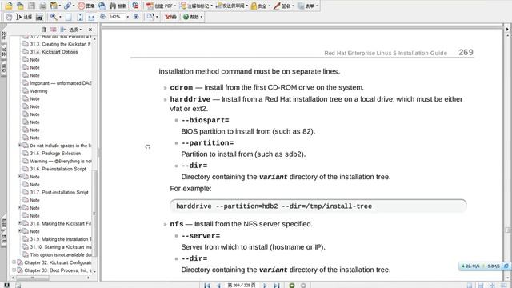Open the Sign pen menu
The width and height of the screenshot is (512, 288).
click(x=284, y=6)
